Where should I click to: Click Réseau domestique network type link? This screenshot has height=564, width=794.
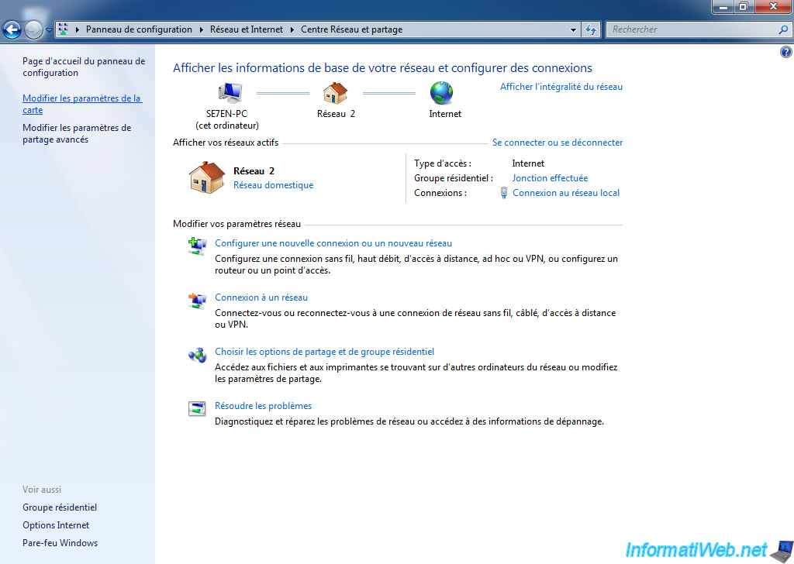[x=274, y=185]
